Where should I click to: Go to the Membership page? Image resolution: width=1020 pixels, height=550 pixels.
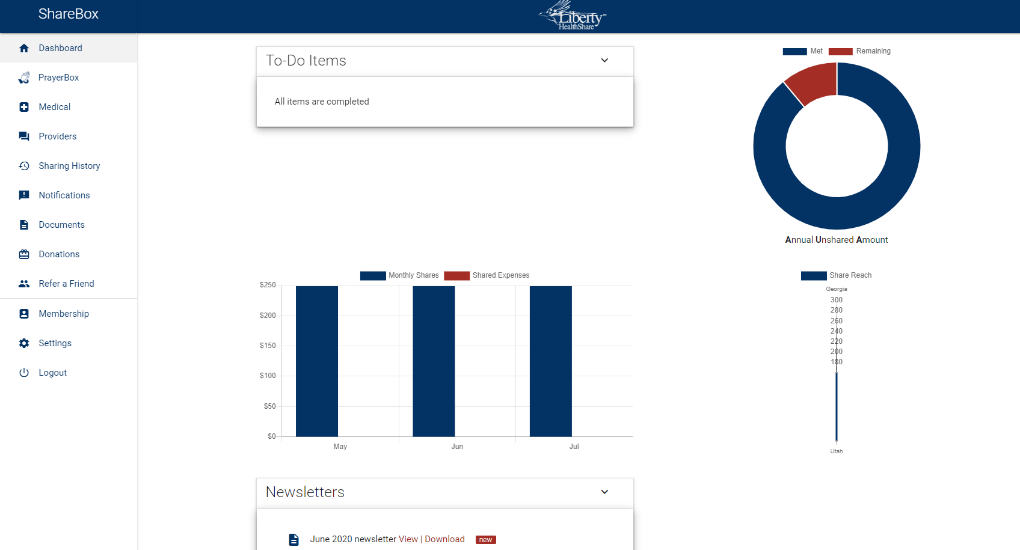[x=64, y=314]
